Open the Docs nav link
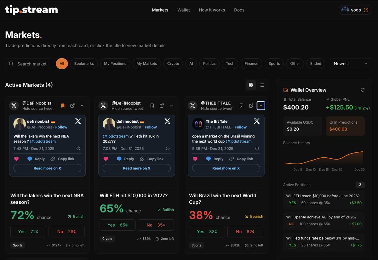 [239, 10]
